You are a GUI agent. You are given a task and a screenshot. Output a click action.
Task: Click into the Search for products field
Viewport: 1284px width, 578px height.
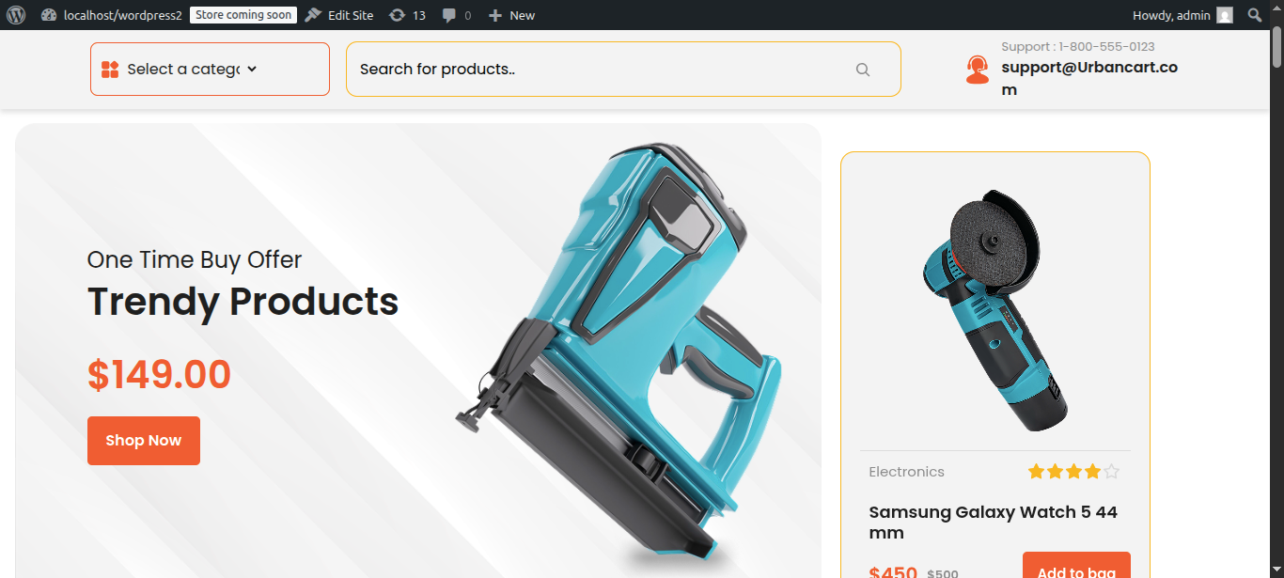pyautogui.click(x=602, y=69)
